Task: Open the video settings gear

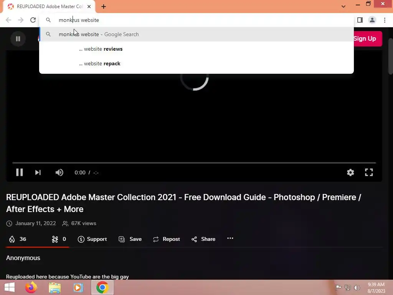Action: (x=350, y=172)
